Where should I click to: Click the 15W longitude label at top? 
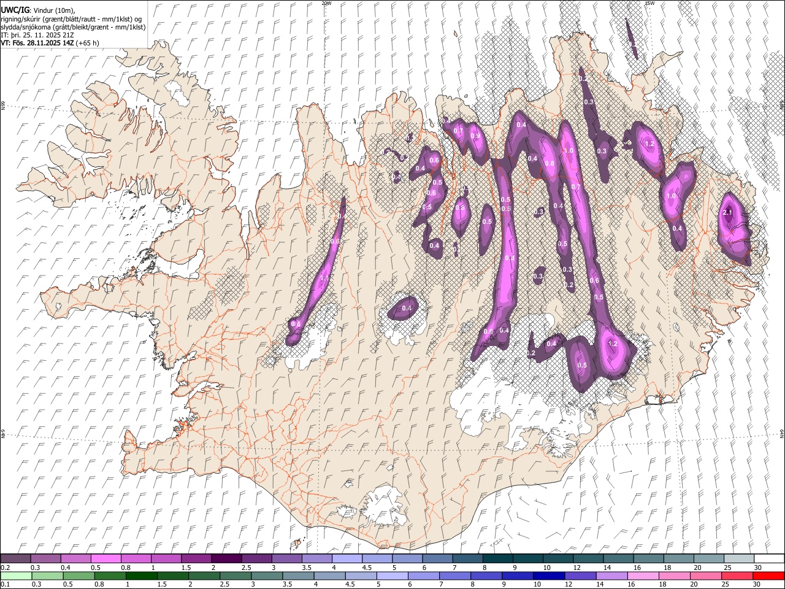[x=649, y=3]
